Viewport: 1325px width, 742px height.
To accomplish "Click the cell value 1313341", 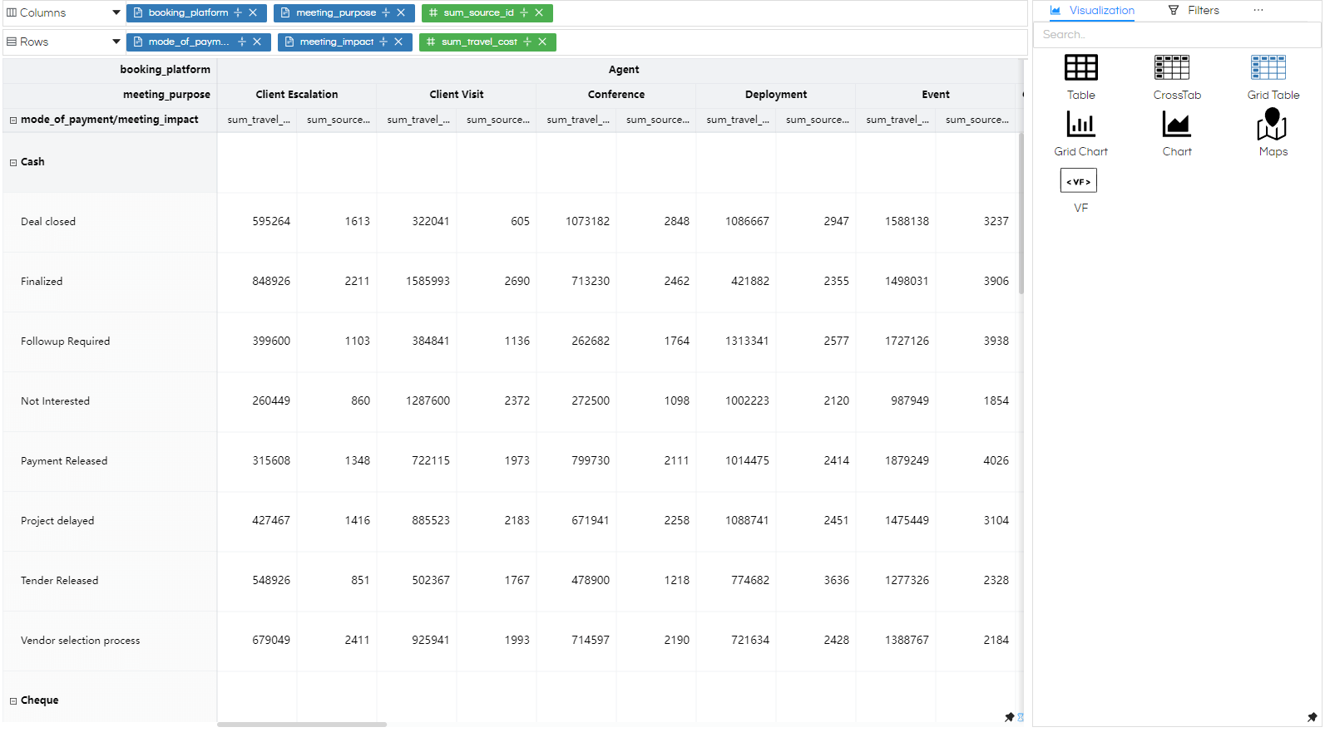I will [x=747, y=342].
